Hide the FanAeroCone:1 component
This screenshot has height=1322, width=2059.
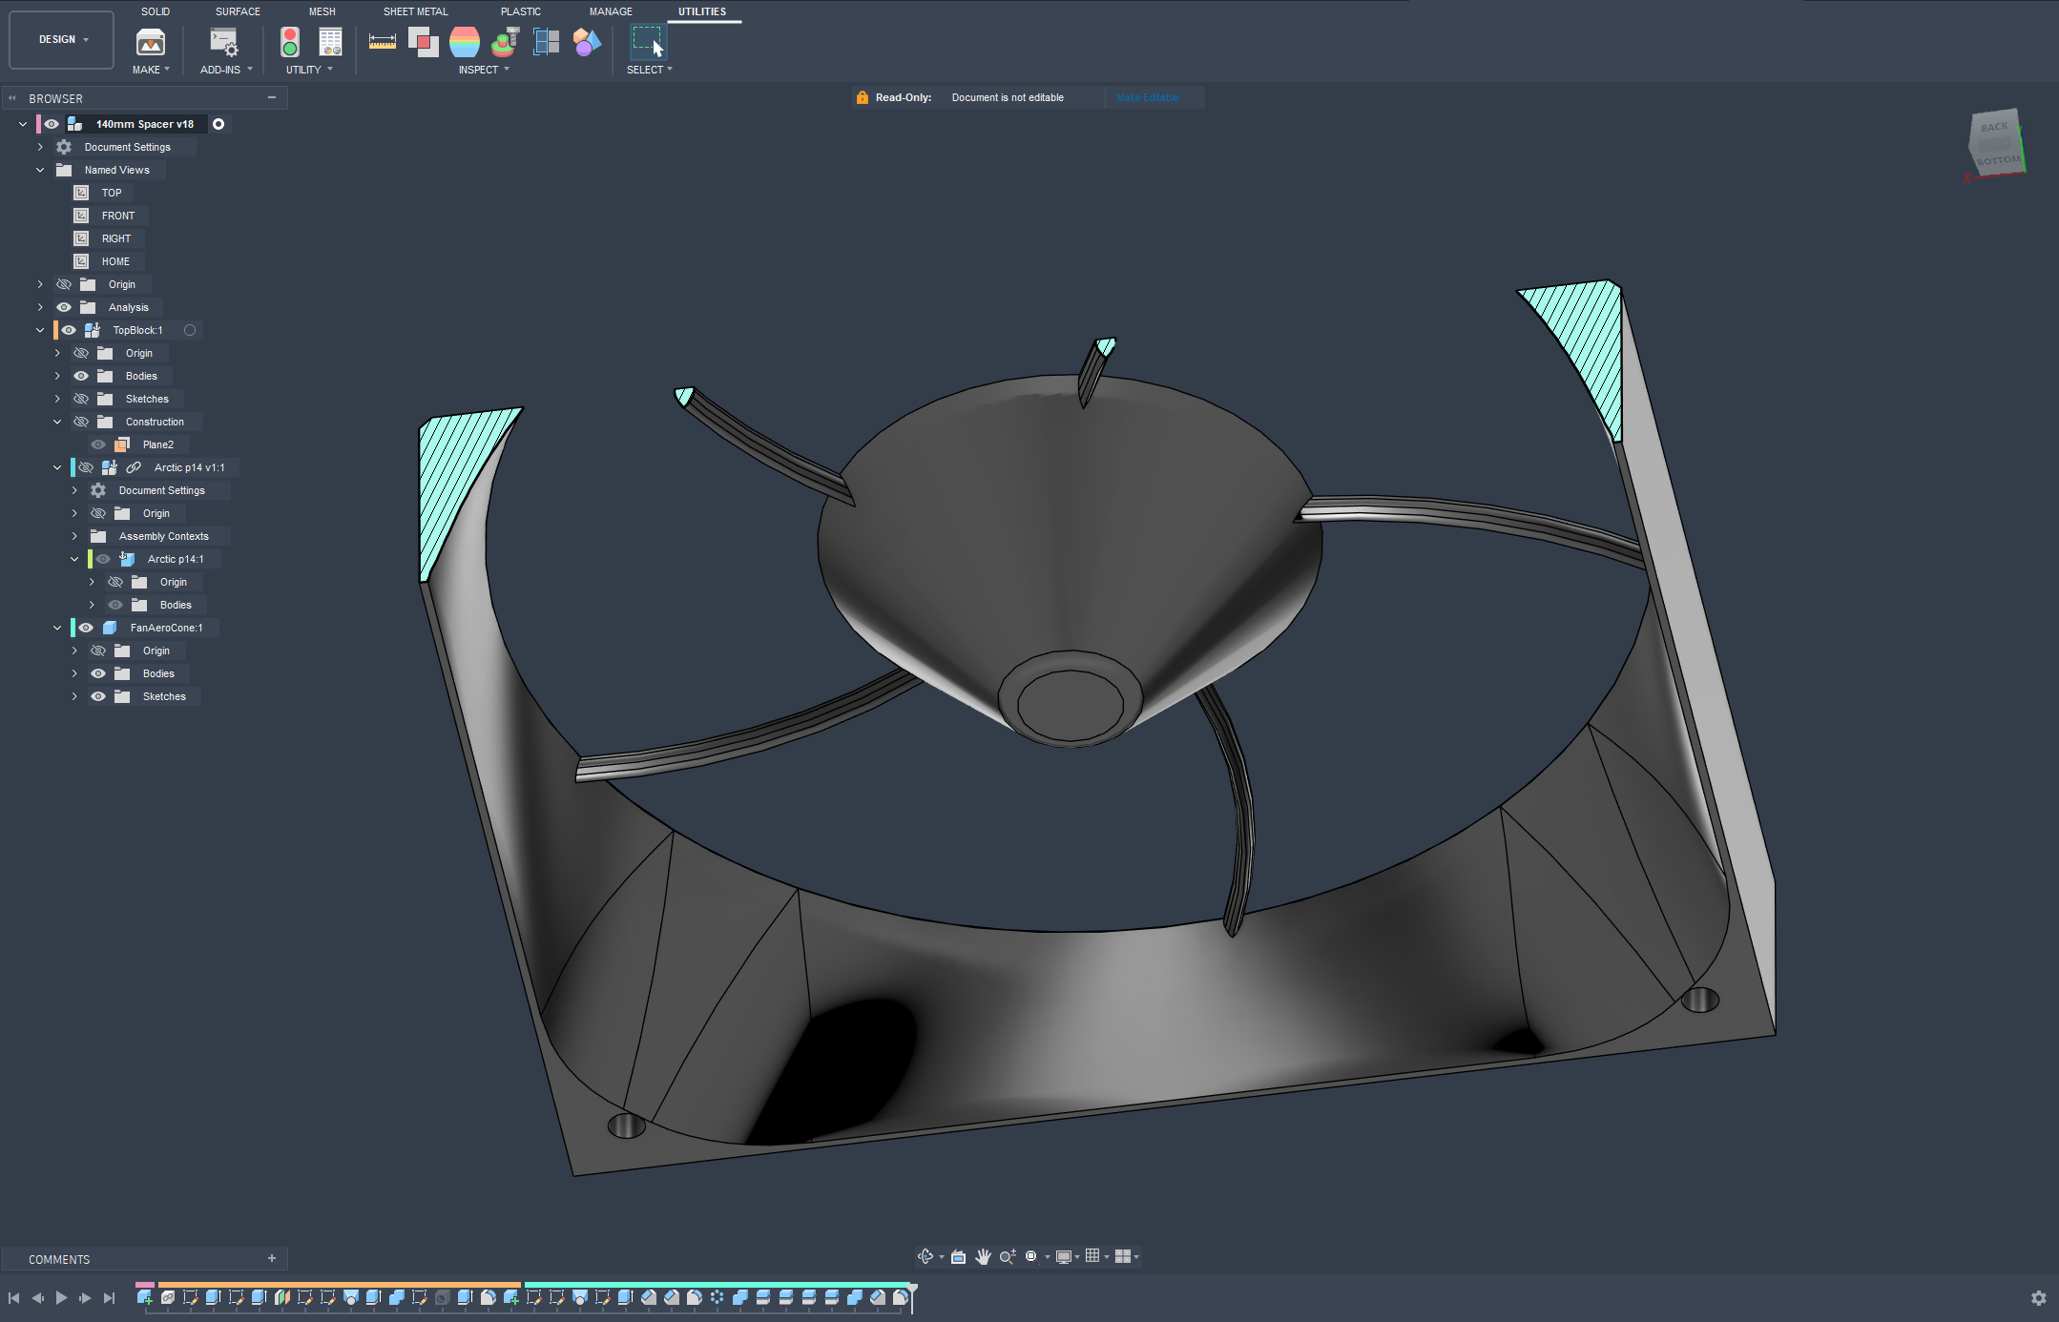pos(86,628)
